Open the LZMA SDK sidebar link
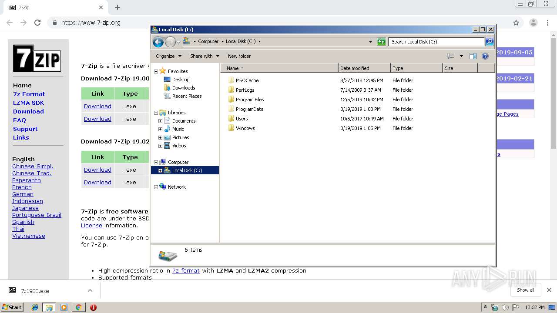The width and height of the screenshot is (557, 313). coord(28,103)
